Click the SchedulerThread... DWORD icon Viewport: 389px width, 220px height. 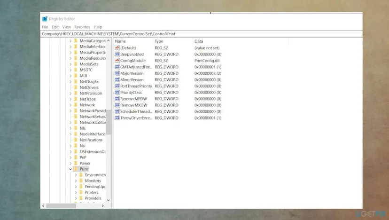117,111
